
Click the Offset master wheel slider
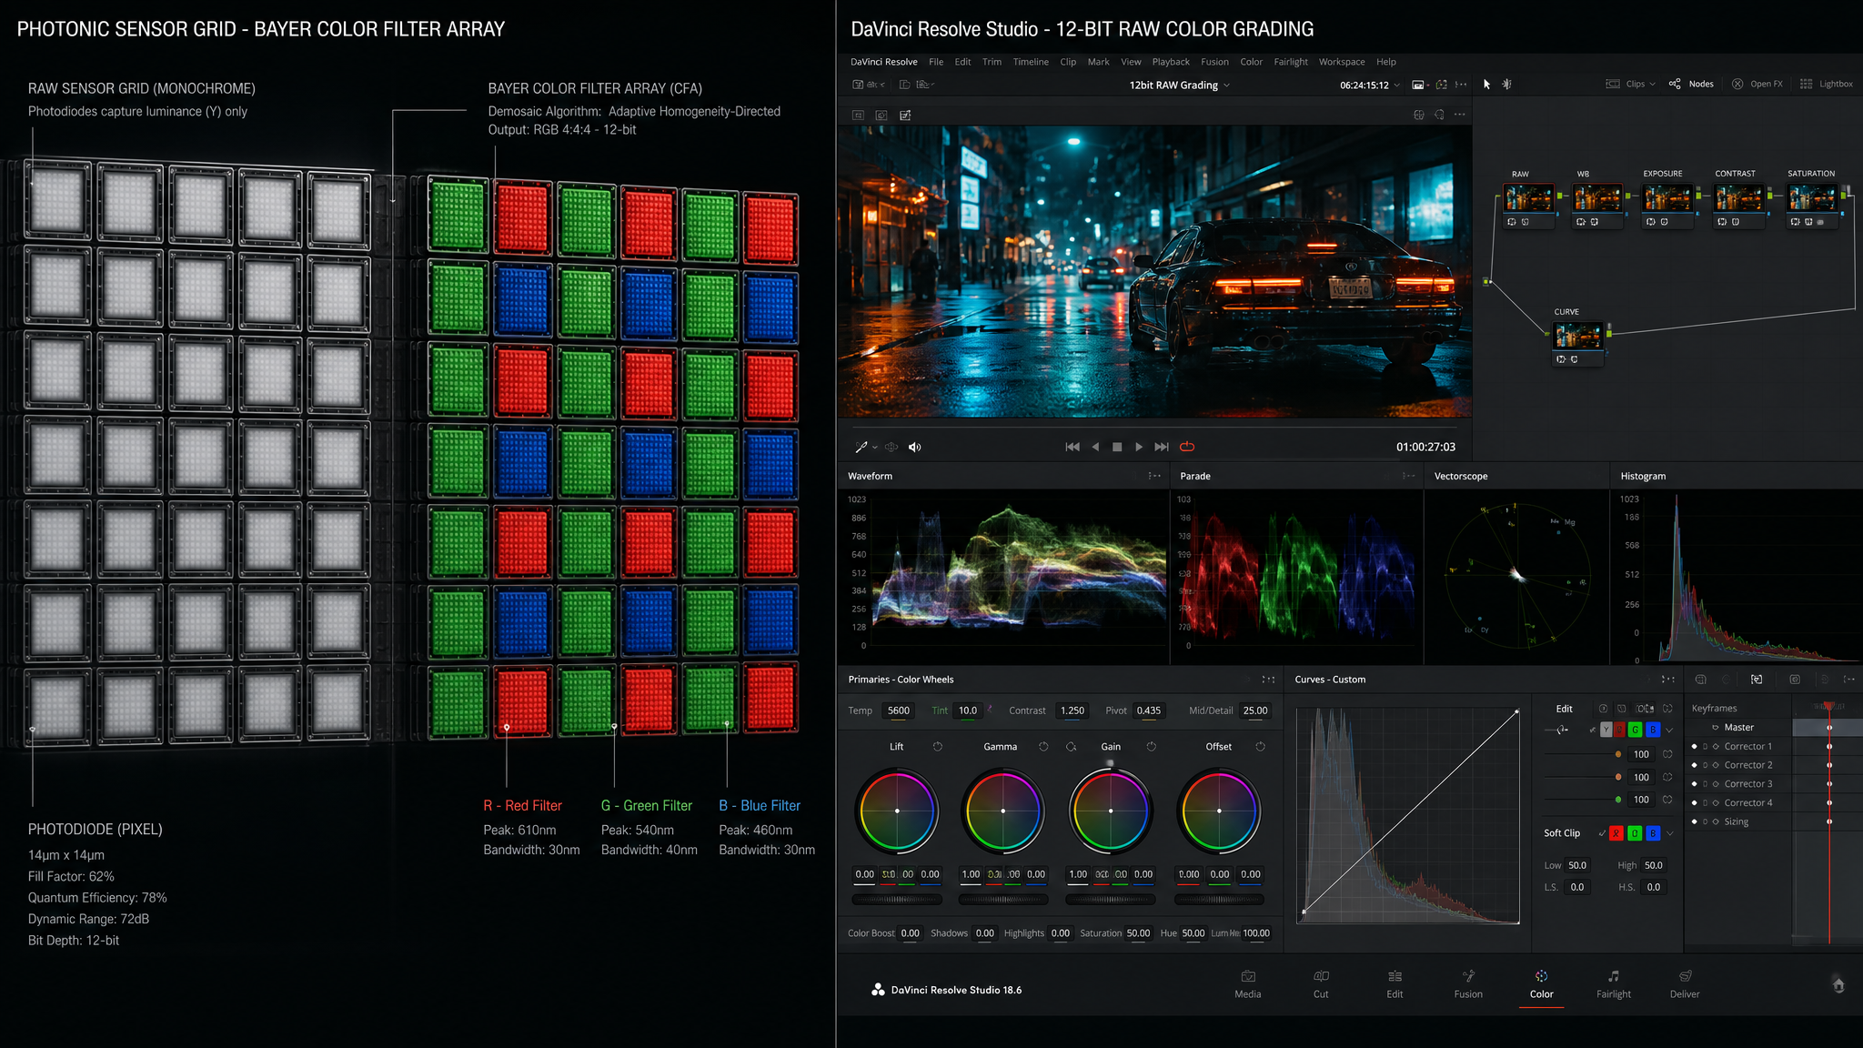point(1219,899)
